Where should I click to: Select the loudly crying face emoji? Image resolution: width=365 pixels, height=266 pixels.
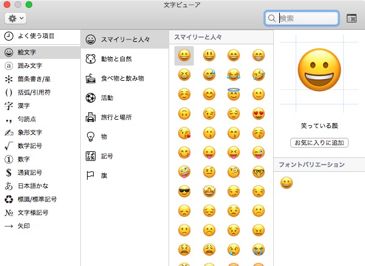(259, 250)
